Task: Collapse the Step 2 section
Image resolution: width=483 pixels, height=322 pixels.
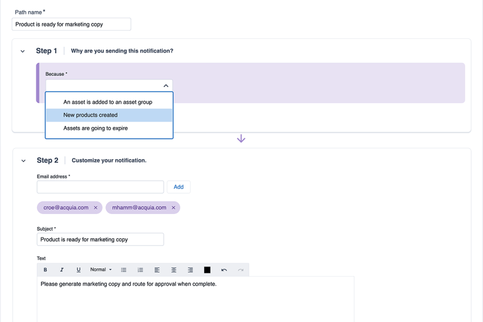Action: click(23, 160)
